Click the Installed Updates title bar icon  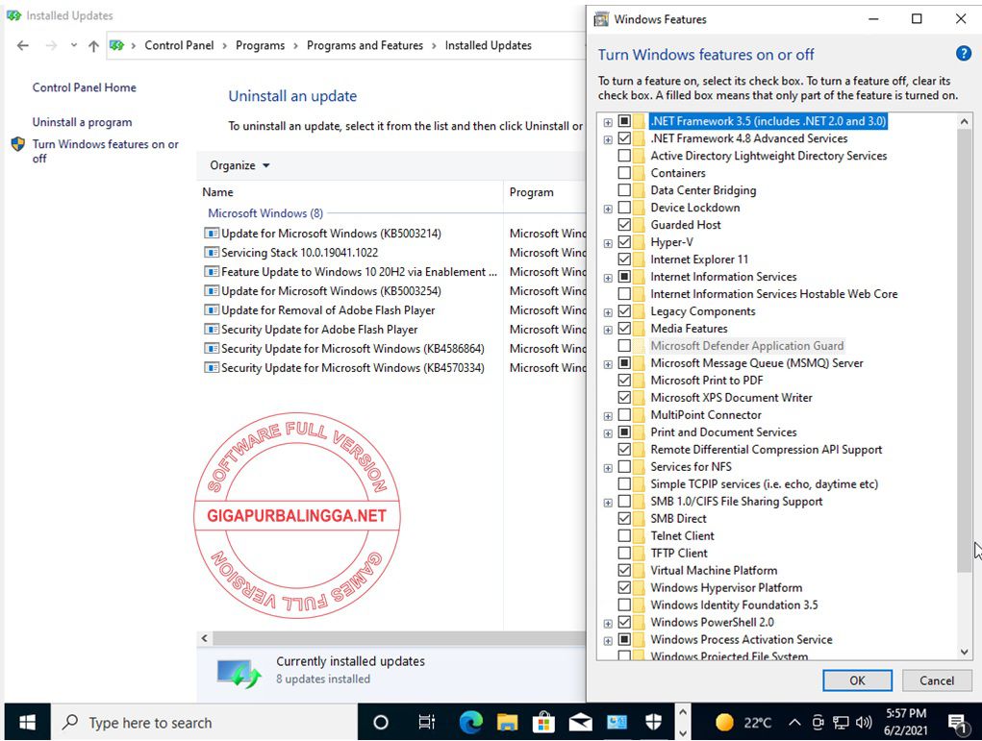click(13, 15)
